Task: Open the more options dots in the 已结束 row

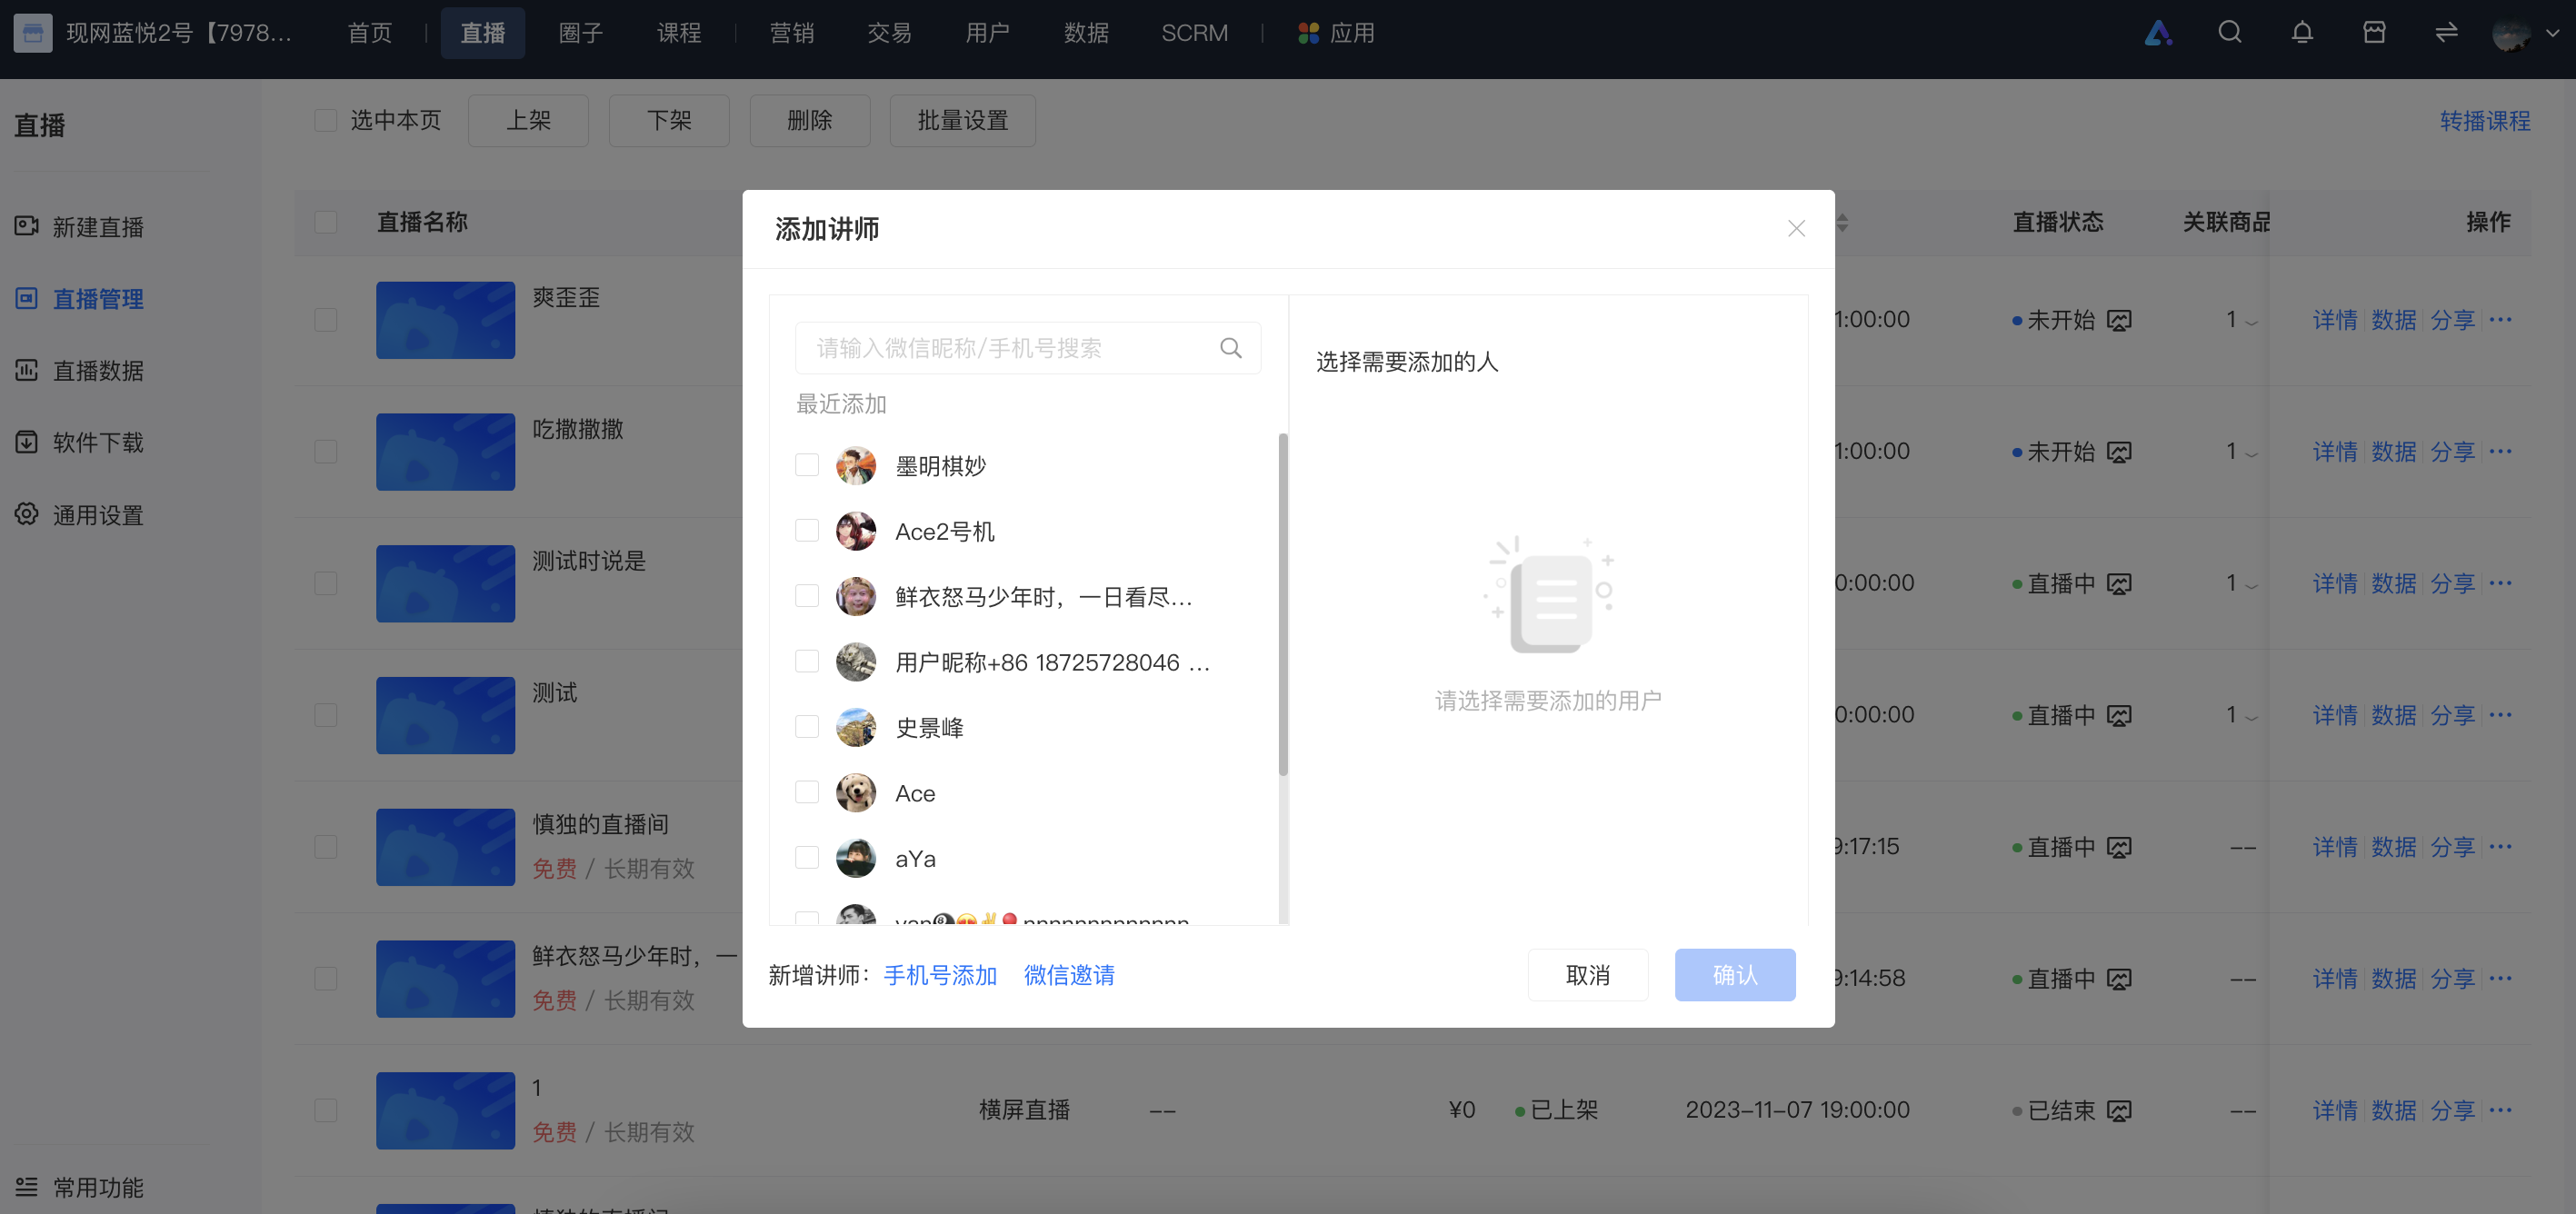Action: 2500,1110
